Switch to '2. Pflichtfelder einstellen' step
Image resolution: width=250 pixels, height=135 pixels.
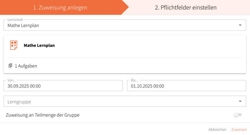click(186, 7)
